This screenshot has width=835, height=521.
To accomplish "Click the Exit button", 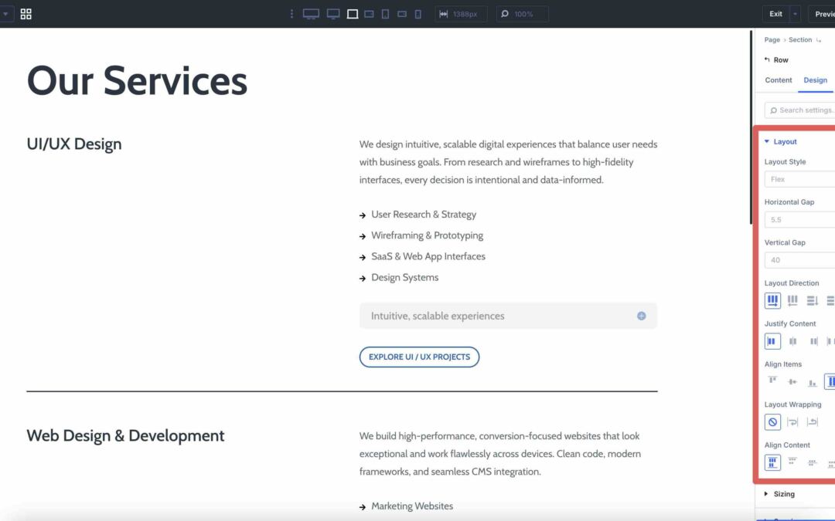I will [x=775, y=13].
